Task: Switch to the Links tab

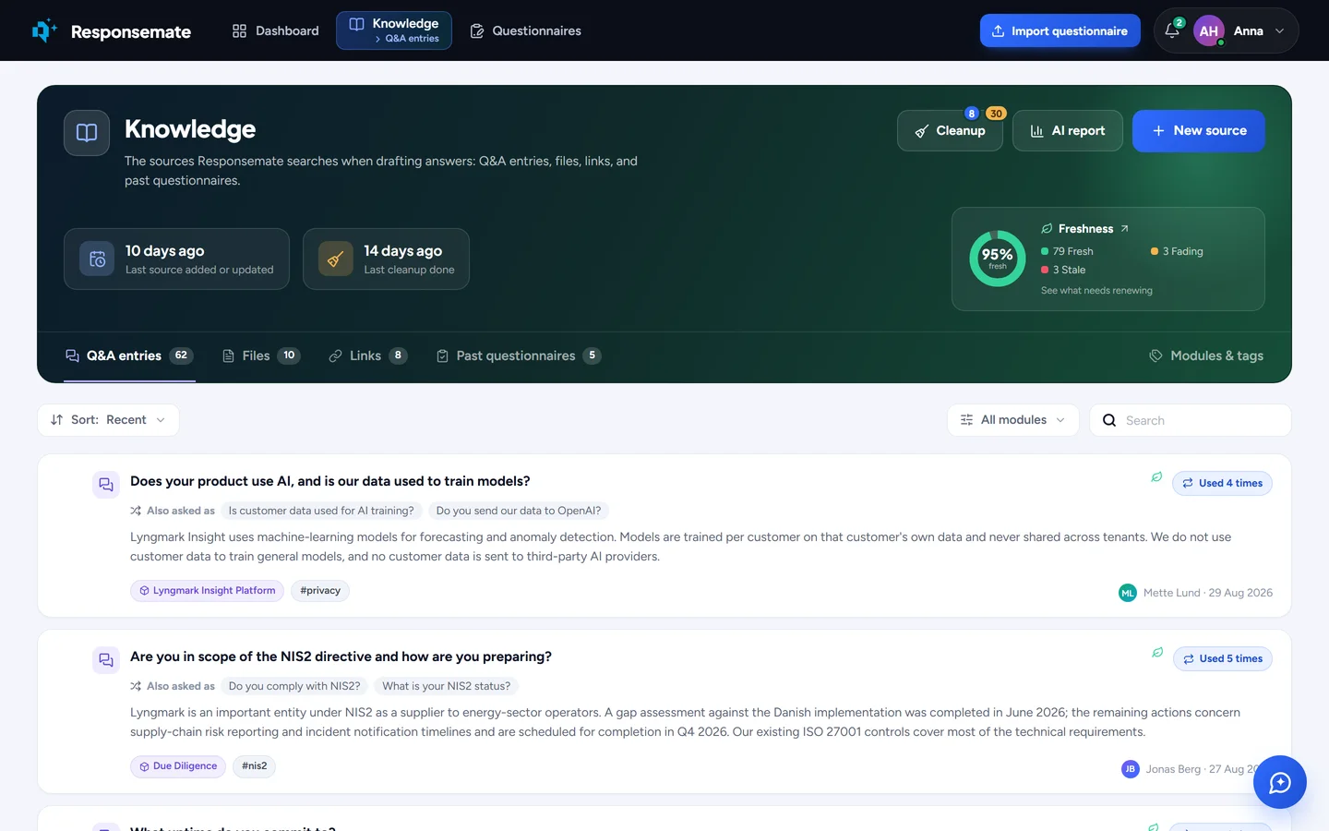Action: pyautogui.click(x=368, y=355)
